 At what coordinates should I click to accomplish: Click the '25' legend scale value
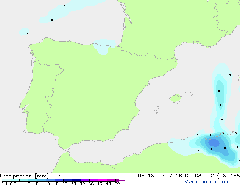73,183
